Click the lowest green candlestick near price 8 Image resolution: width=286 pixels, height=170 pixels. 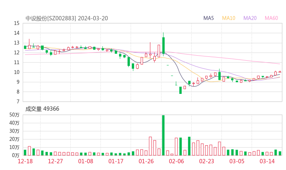tap(180, 90)
